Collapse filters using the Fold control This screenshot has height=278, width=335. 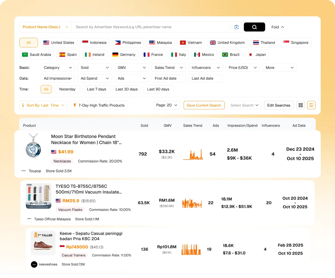click(277, 27)
